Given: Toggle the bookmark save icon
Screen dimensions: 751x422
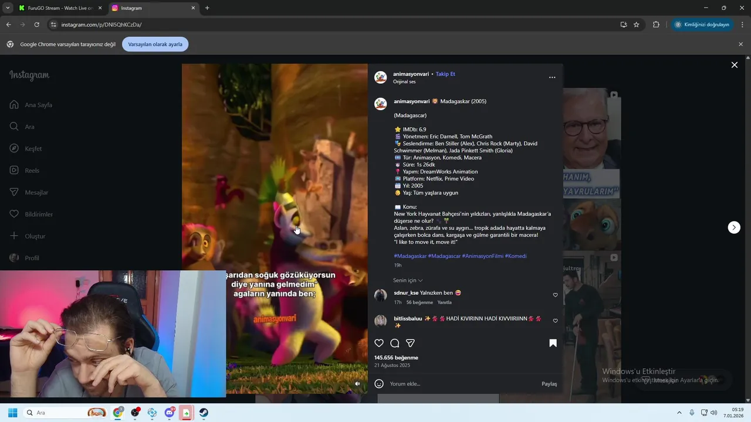Looking at the screenshot, I should [x=553, y=343].
